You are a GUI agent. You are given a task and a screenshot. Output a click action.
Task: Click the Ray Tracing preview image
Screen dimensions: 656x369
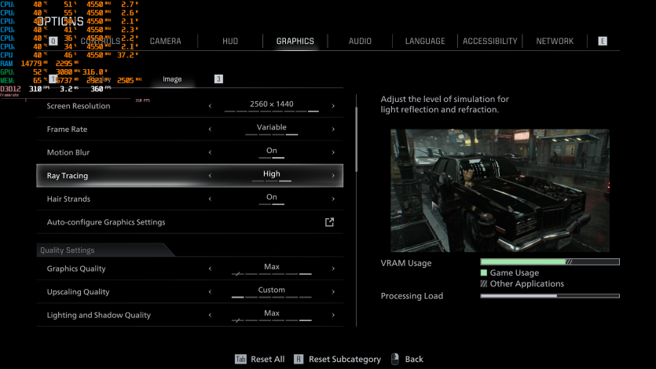pos(489,190)
